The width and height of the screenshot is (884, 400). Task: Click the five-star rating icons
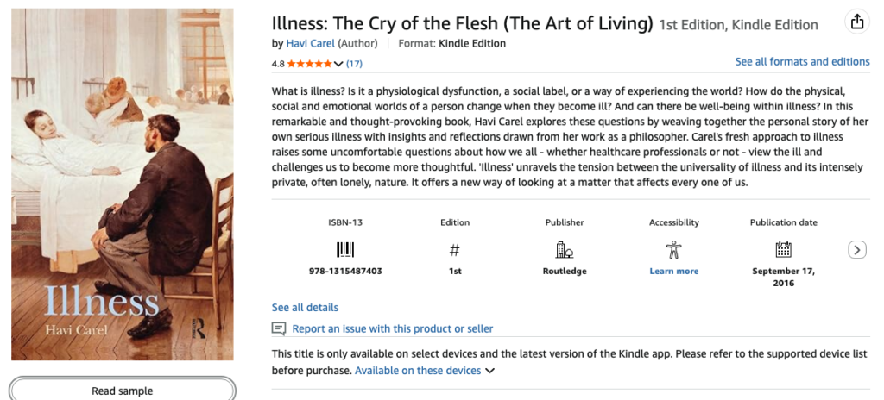pyautogui.click(x=309, y=64)
